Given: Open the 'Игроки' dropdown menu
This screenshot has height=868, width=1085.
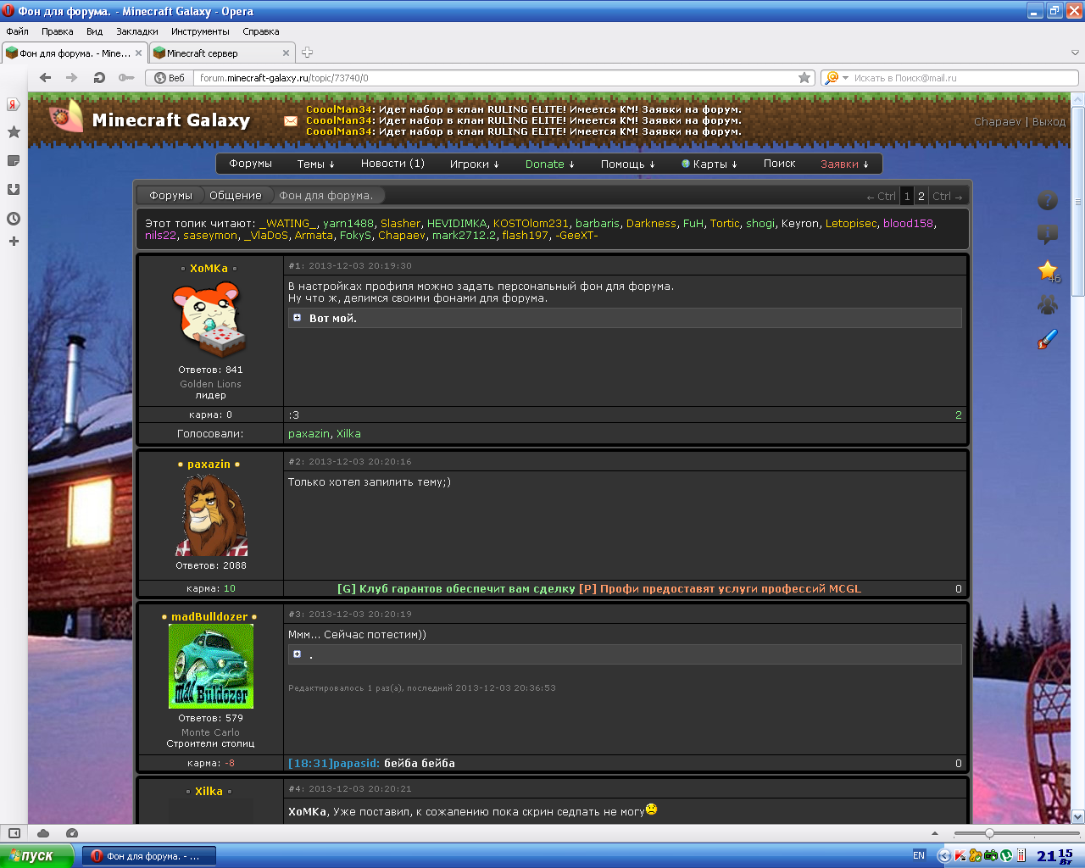Looking at the screenshot, I should coord(475,164).
